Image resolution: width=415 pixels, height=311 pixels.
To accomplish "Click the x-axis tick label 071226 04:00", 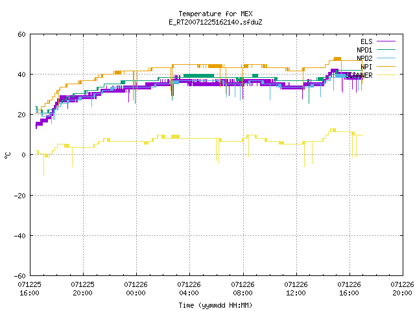I will point(189,289).
